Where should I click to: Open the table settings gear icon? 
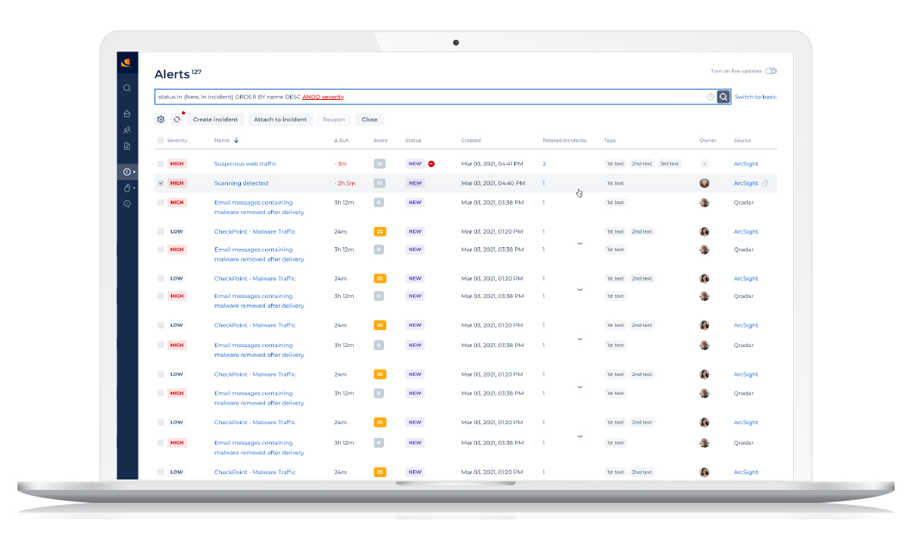tap(161, 119)
